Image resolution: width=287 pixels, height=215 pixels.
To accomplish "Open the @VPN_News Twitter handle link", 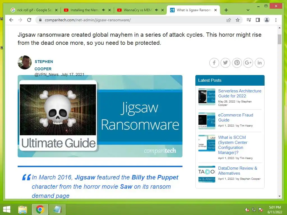I will (47, 74).
